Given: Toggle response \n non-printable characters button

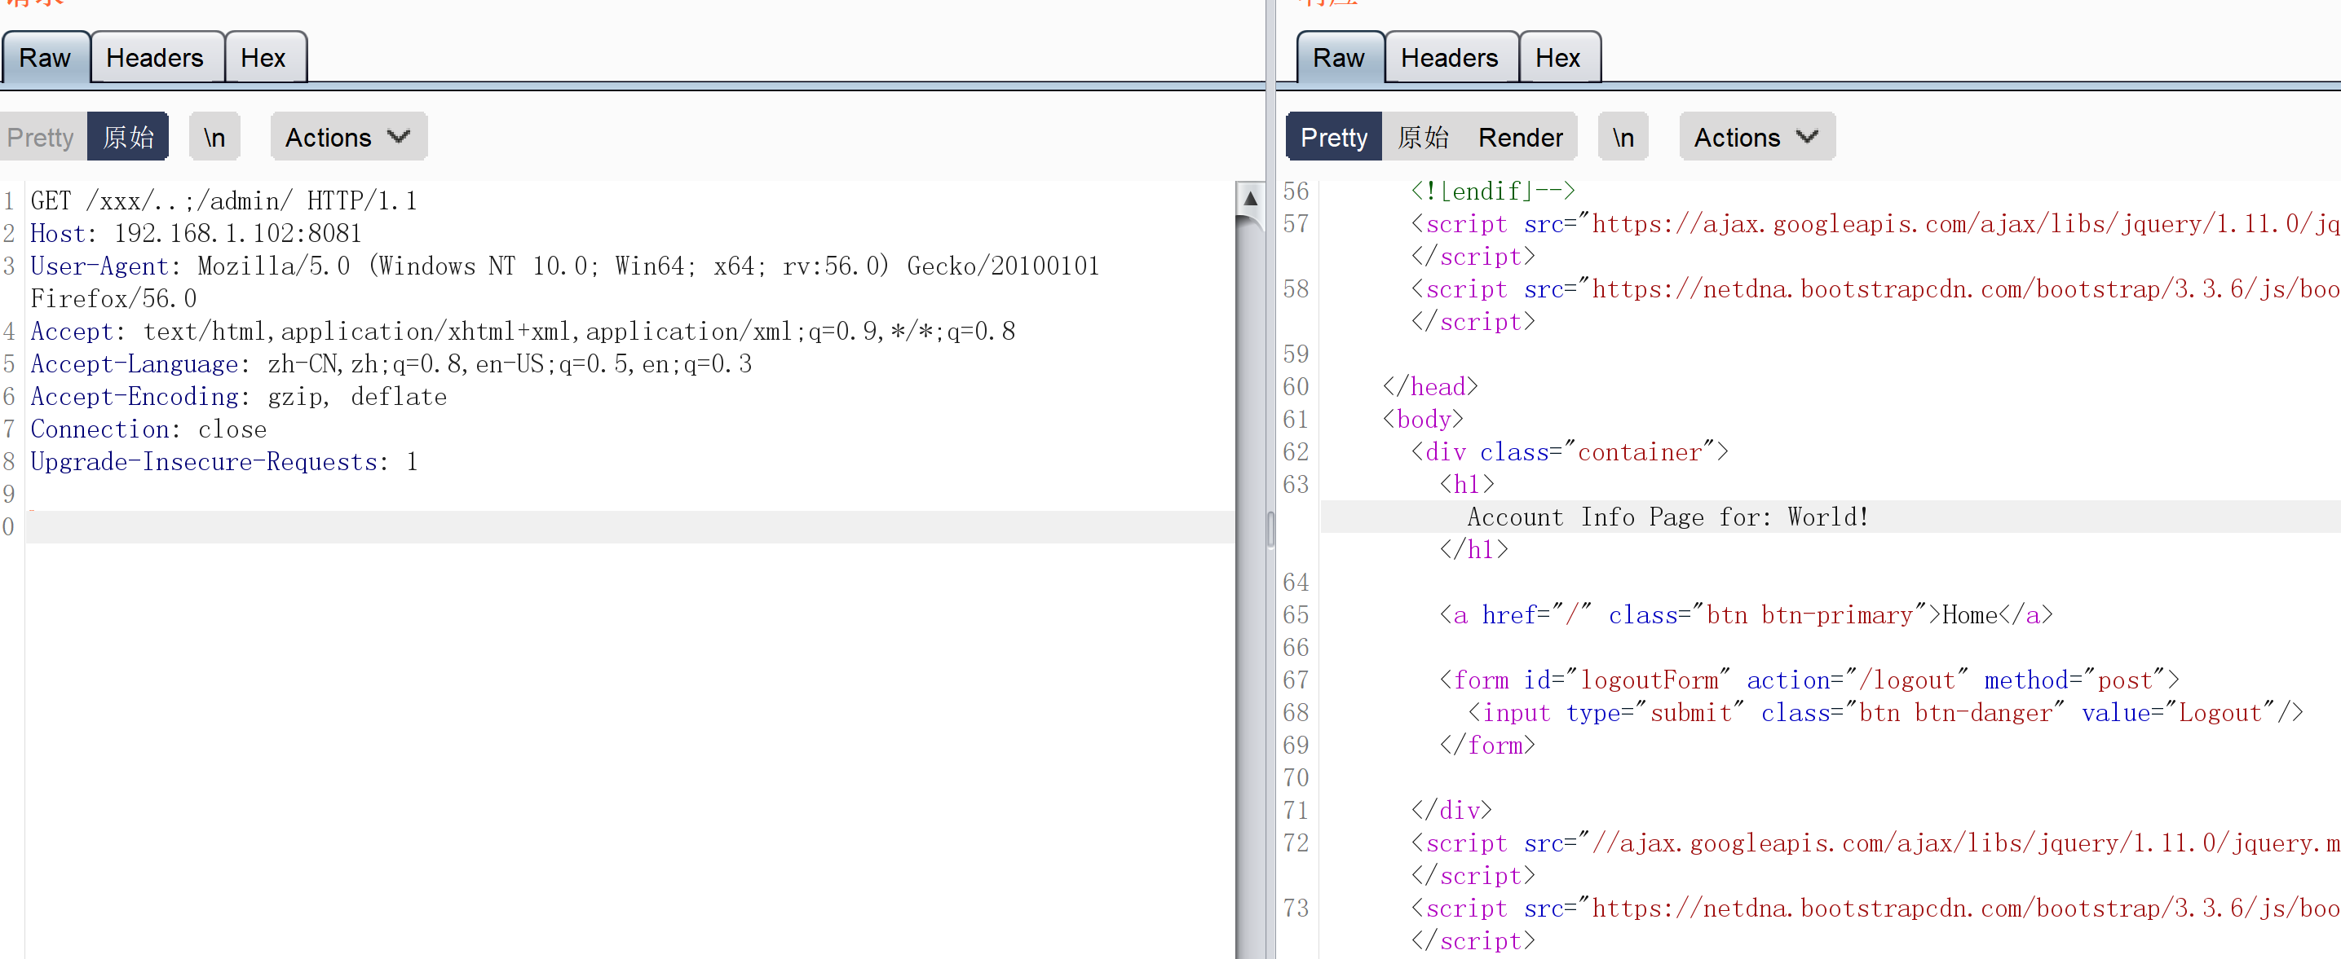Looking at the screenshot, I should pos(1623,137).
